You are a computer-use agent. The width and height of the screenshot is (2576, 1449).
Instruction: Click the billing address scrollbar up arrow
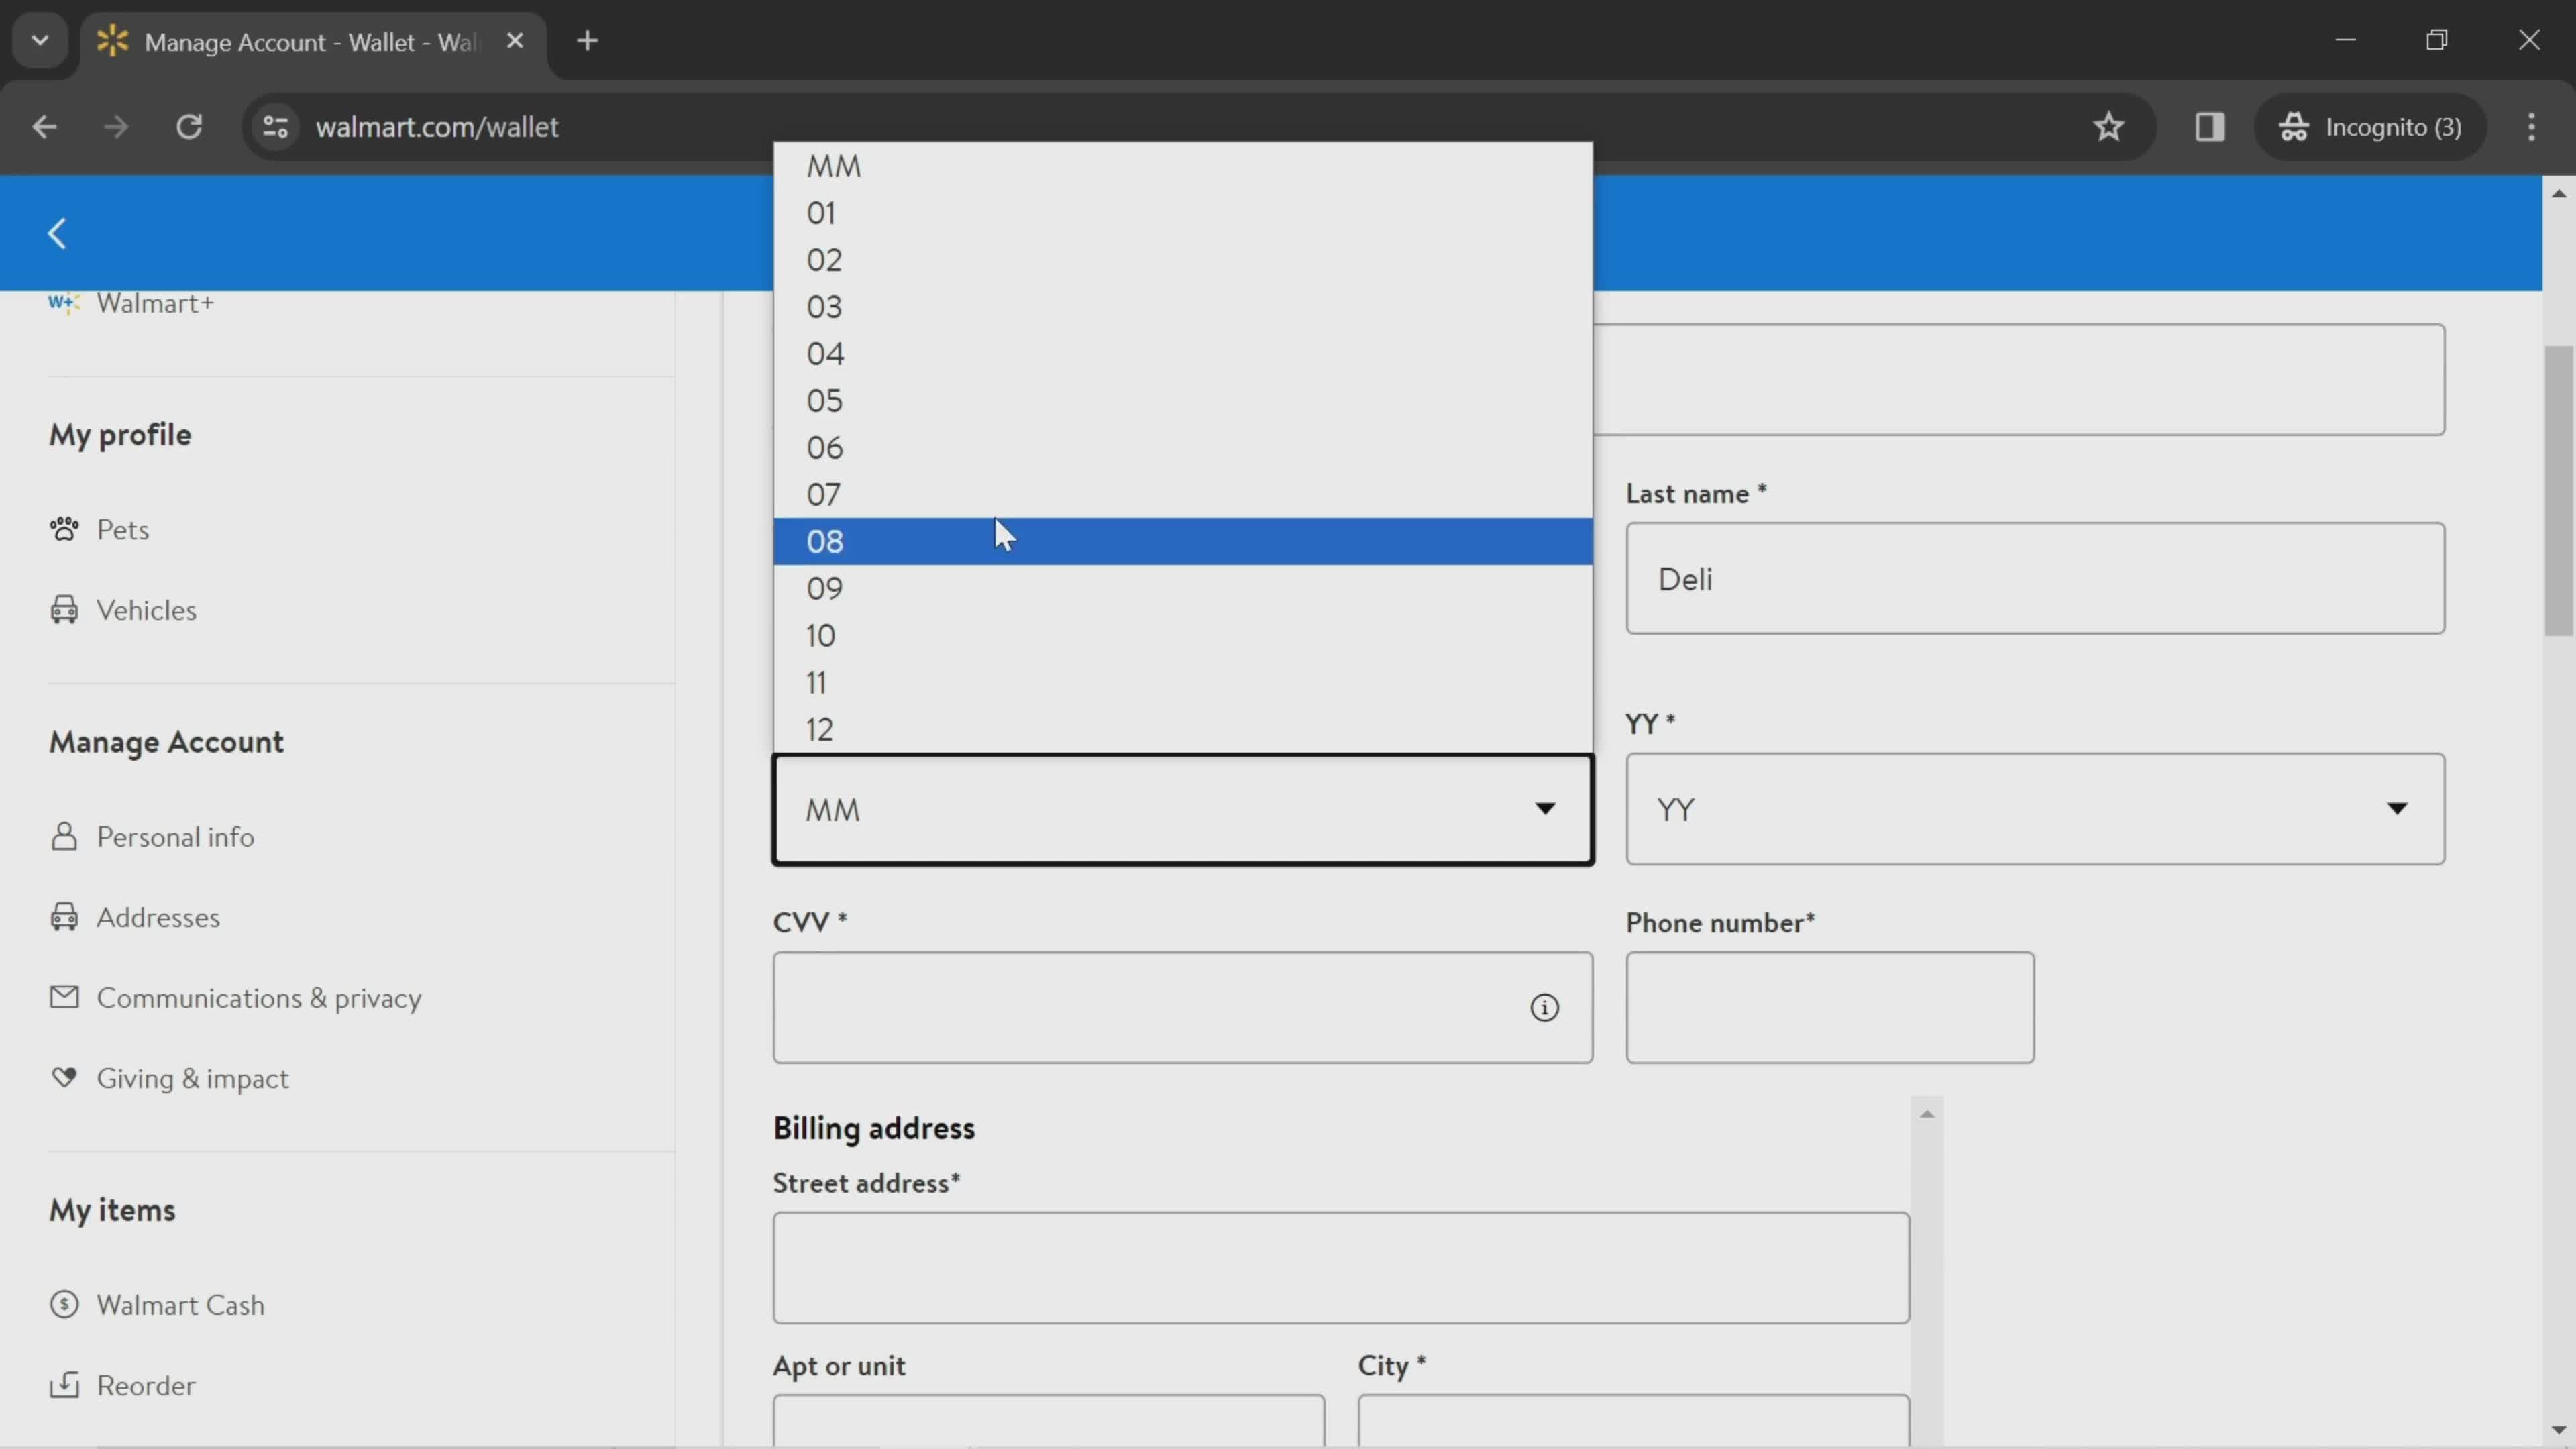point(1927,1113)
